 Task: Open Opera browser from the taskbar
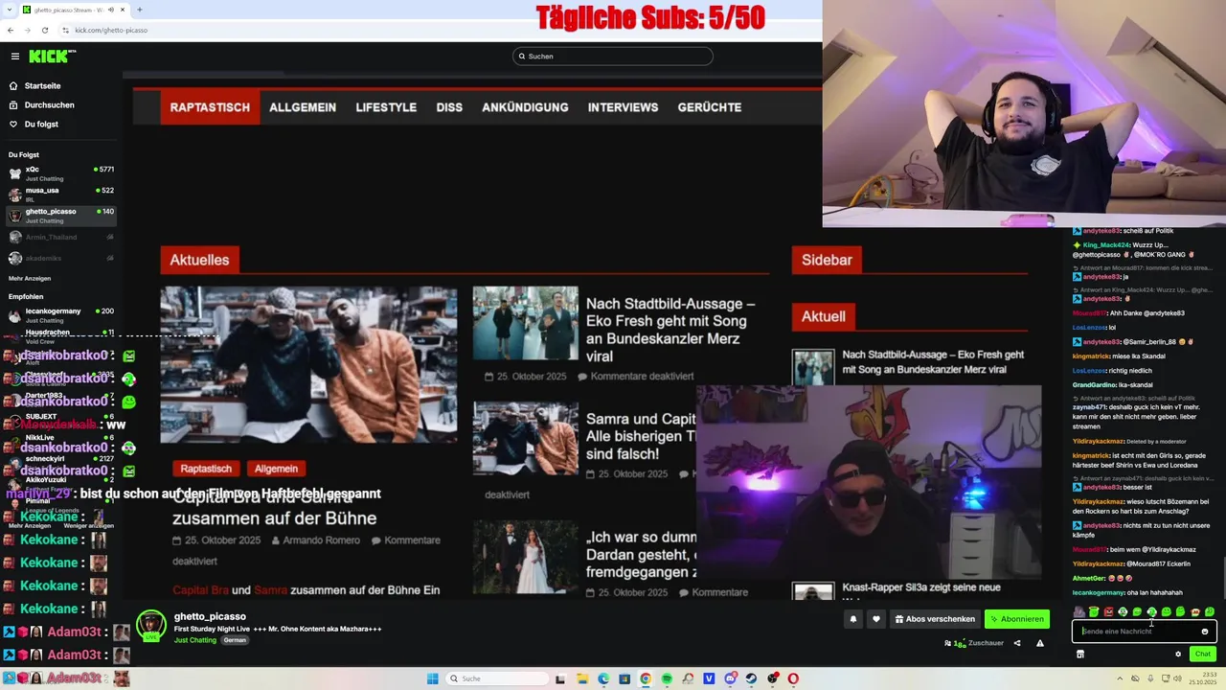(793, 678)
